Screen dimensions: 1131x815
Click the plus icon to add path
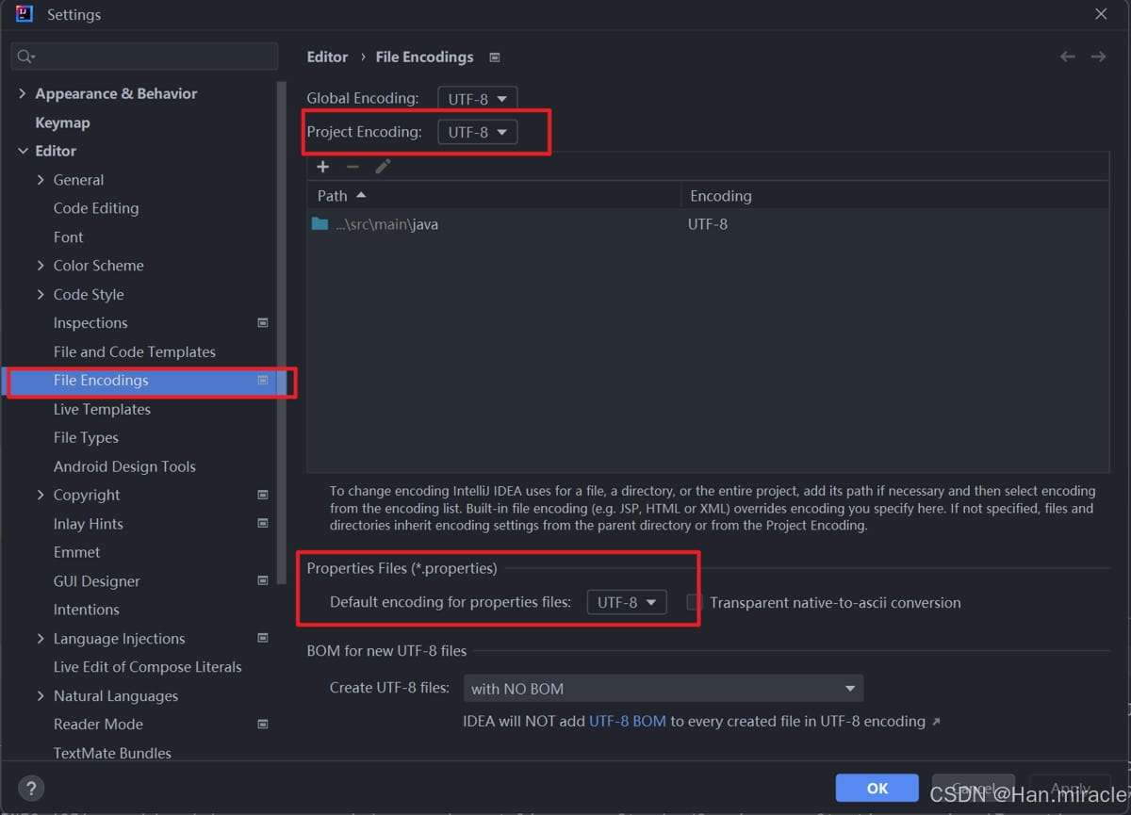tap(322, 167)
